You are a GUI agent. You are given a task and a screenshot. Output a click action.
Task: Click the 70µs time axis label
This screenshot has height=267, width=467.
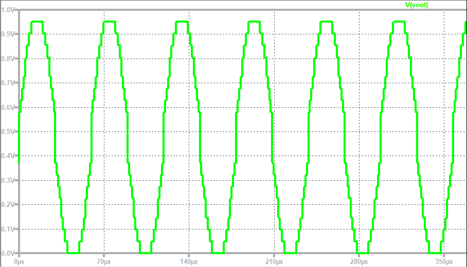(104, 262)
